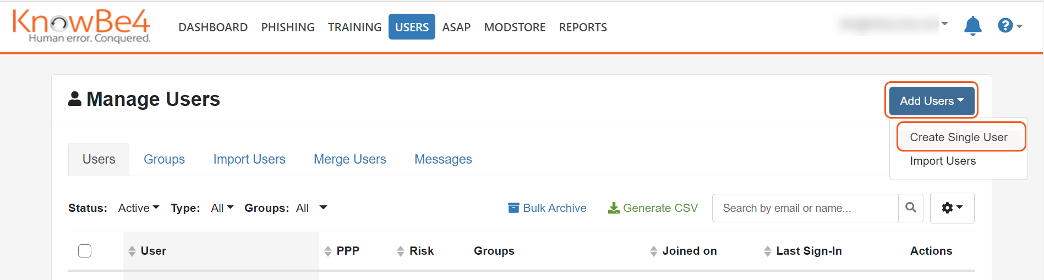
Task: Sort by the User column arrows
Action: [x=132, y=251]
